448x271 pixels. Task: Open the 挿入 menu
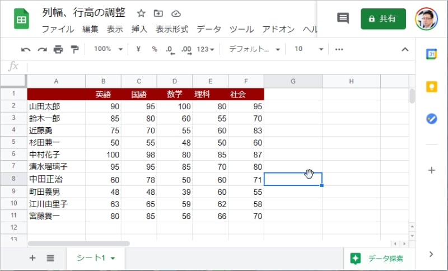[x=139, y=29]
